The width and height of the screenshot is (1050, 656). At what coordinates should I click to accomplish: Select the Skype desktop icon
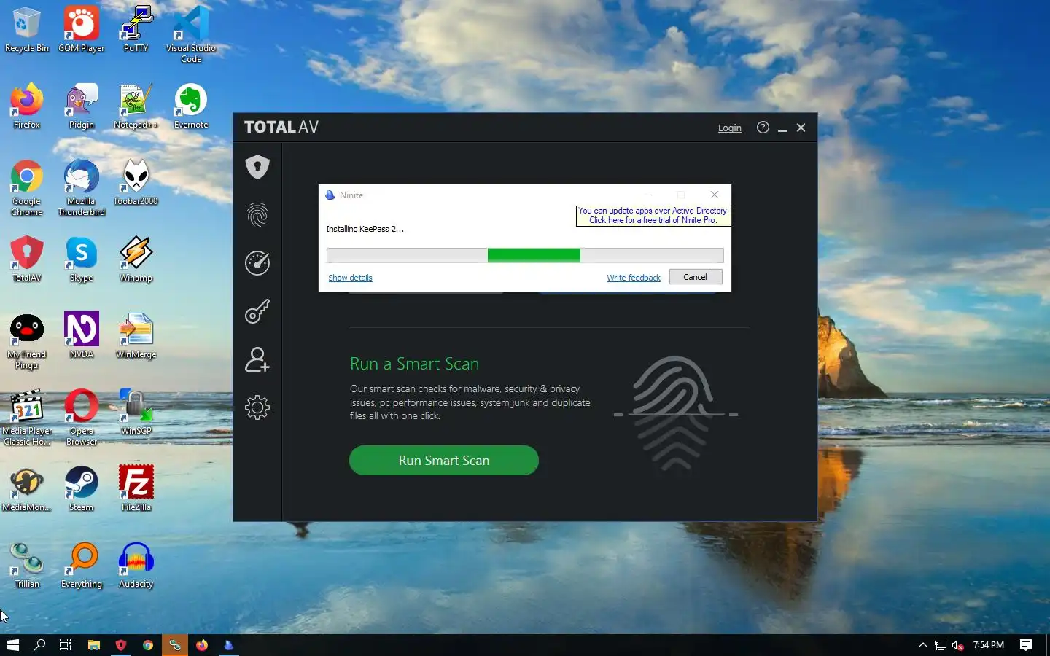82,260
